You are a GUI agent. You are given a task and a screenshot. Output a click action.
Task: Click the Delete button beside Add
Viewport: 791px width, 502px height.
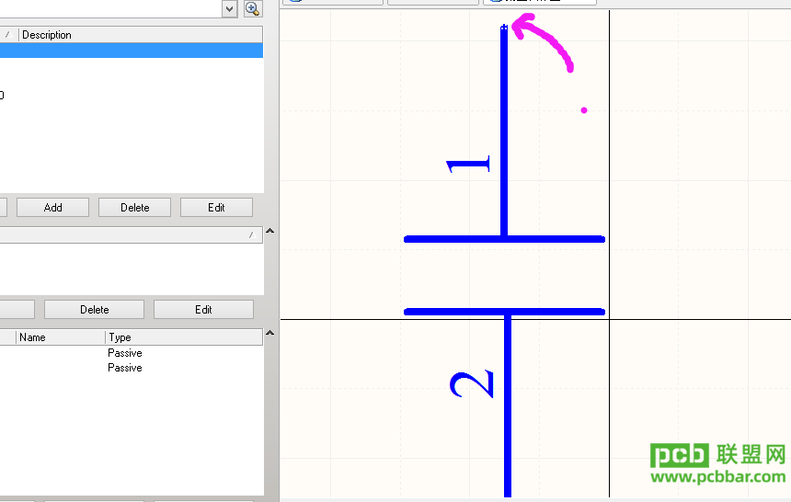click(x=134, y=208)
